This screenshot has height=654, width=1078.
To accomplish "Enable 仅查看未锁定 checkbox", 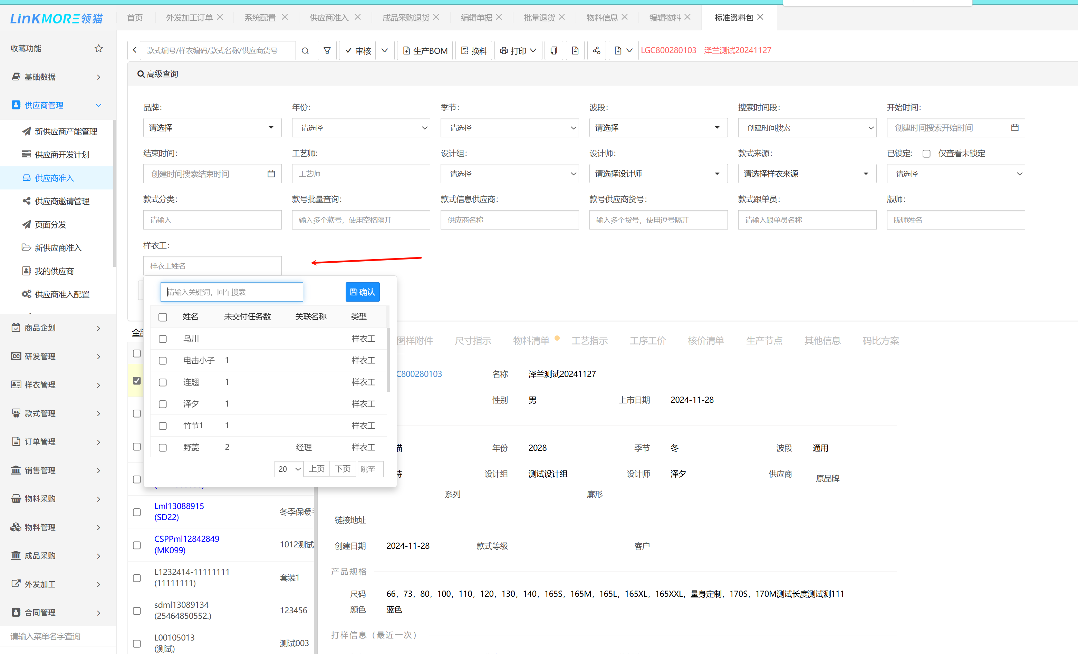I will tap(926, 154).
